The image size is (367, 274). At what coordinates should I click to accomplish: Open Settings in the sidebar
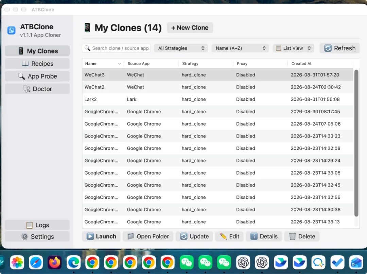[37, 237]
